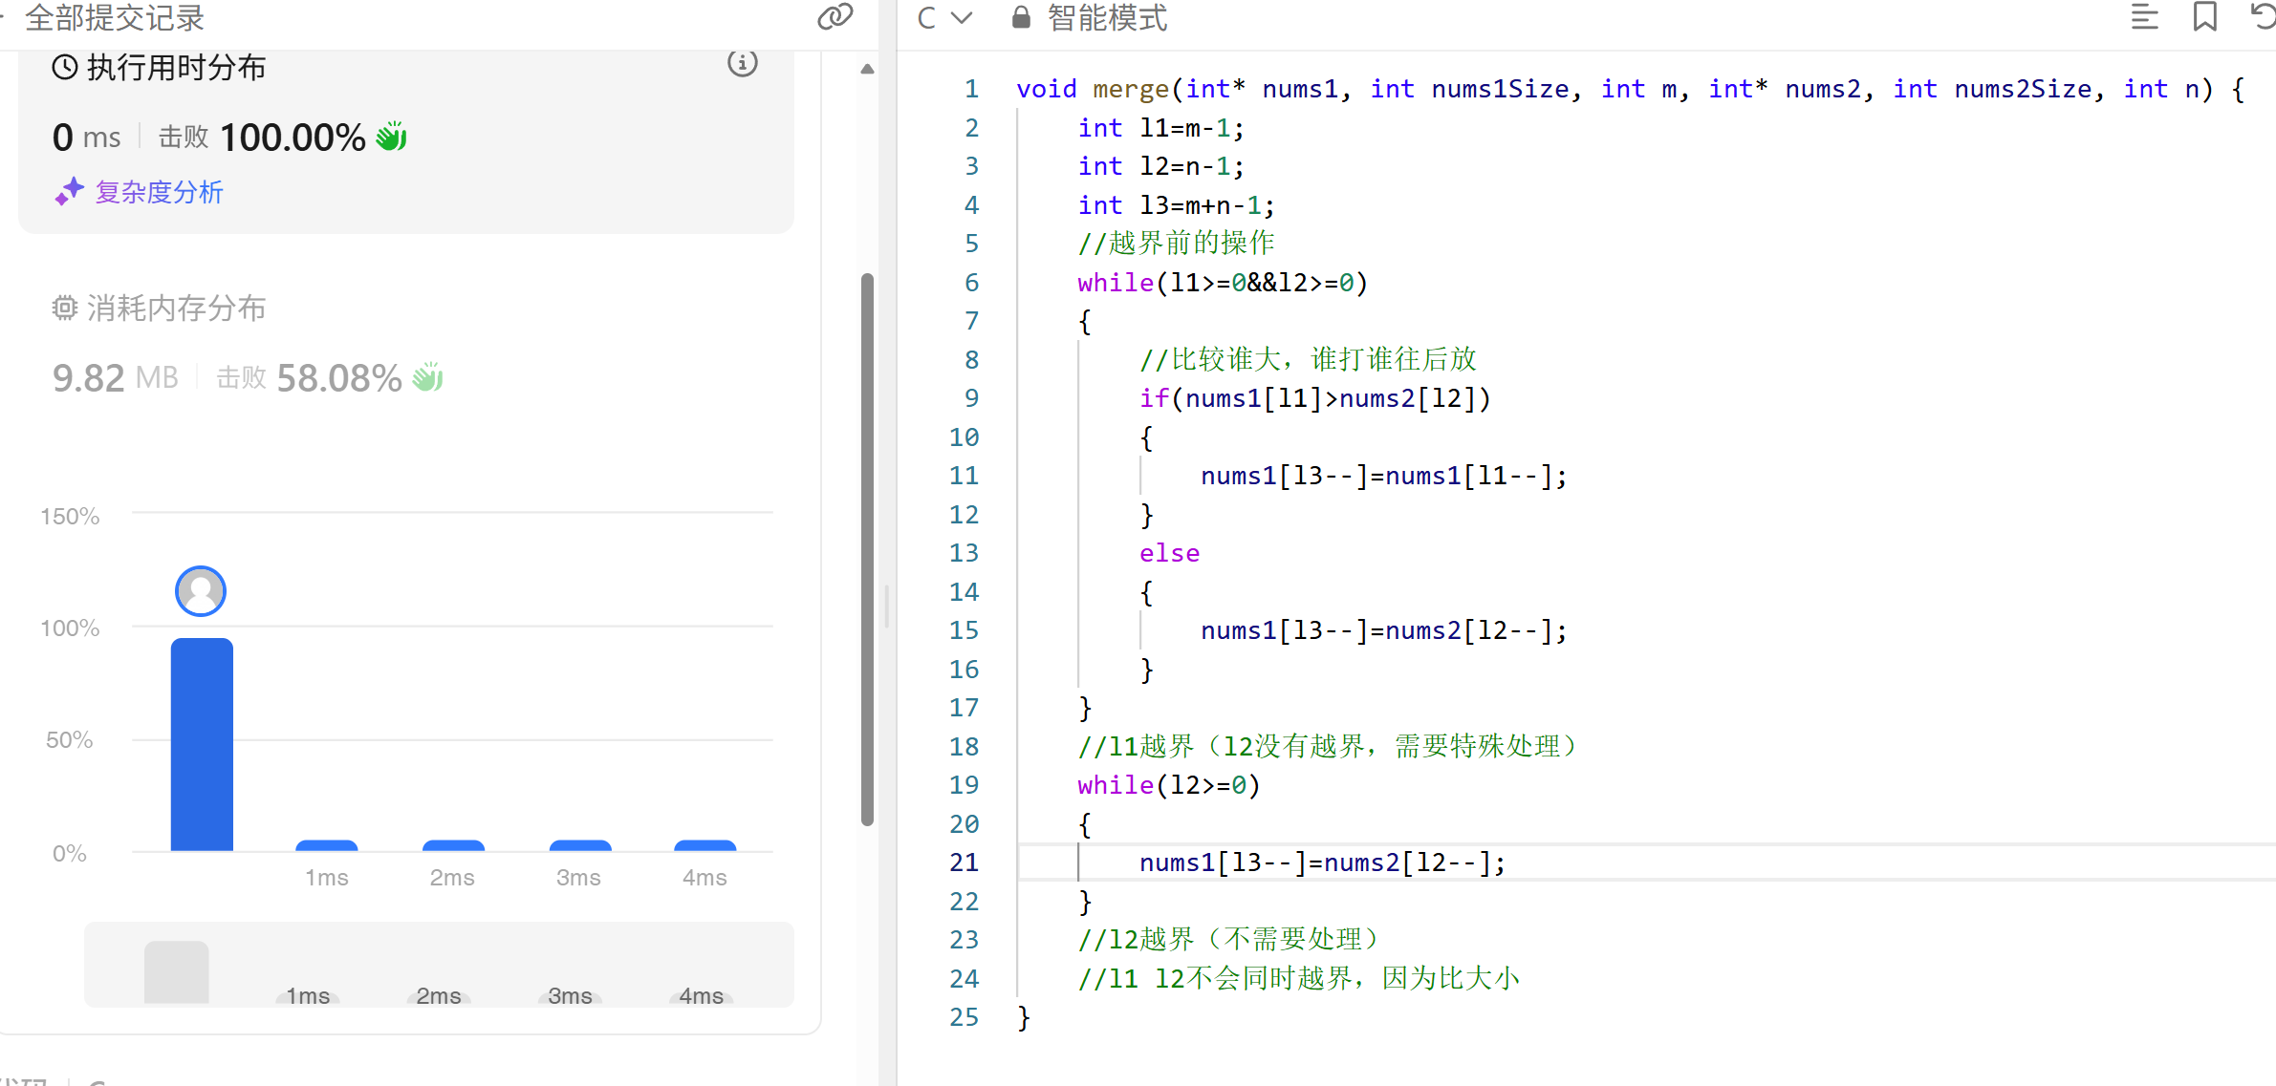
Task: Click the copy link chain icon
Action: pos(835,16)
